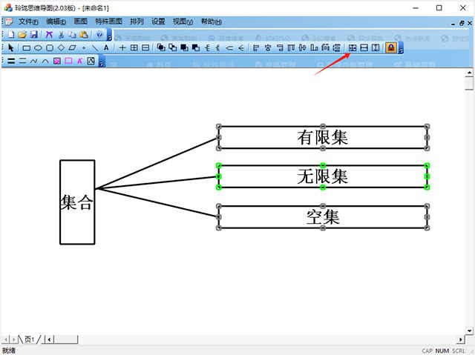Open the 文件 menu
The width and height of the screenshot is (475, 355).
[28, 21]
